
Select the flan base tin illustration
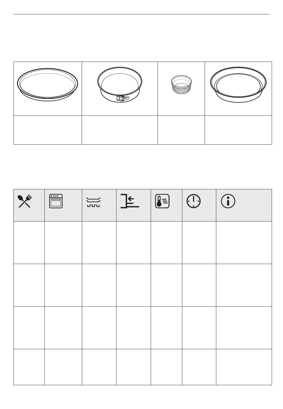[238, 85]
